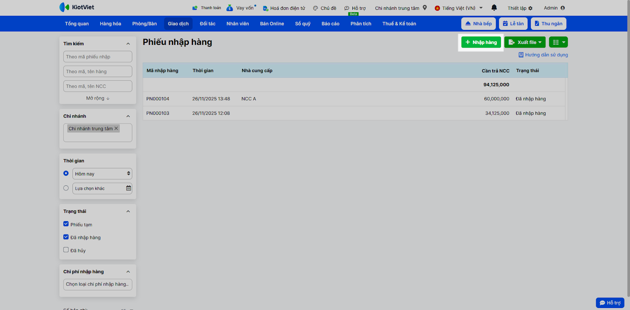This screenshot has height=310, width=630.
Task: Open receipt PN000104
Action: [158, 99]
